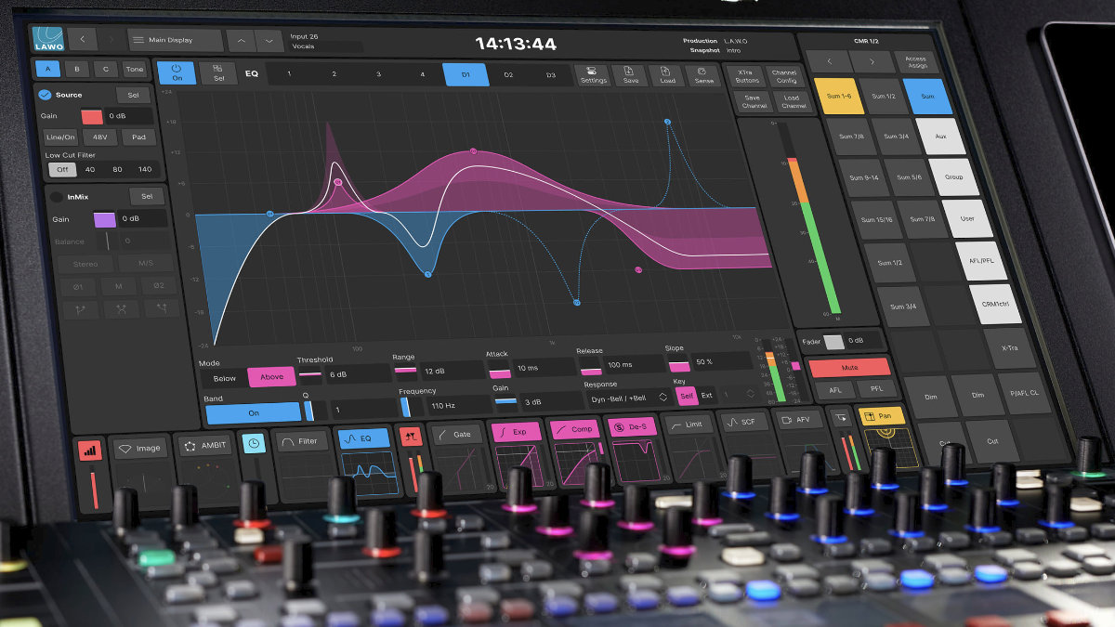Uncheck the Source checkbox

(x=44, y=95)
